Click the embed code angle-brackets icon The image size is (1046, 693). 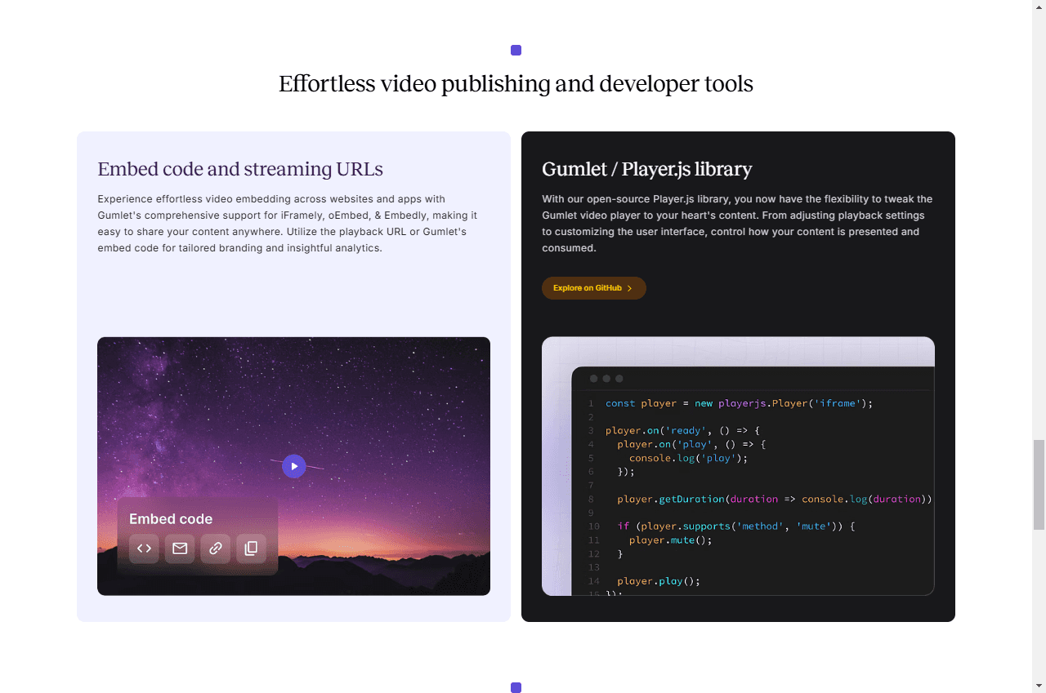coord(144,549)
